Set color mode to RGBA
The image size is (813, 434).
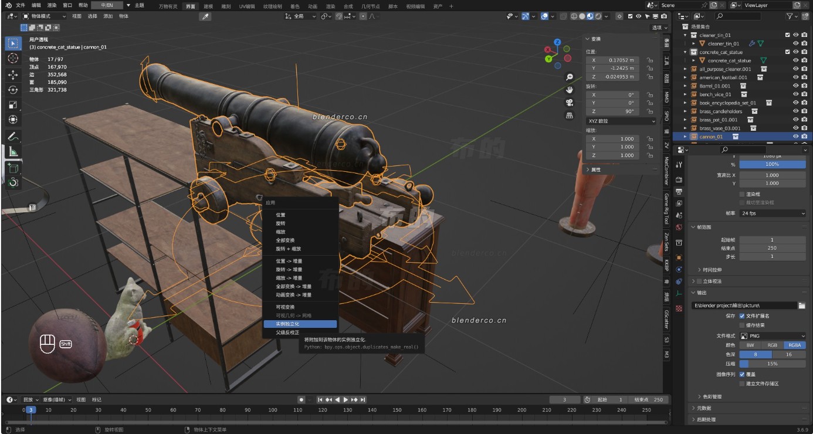[x=795, y=345]
